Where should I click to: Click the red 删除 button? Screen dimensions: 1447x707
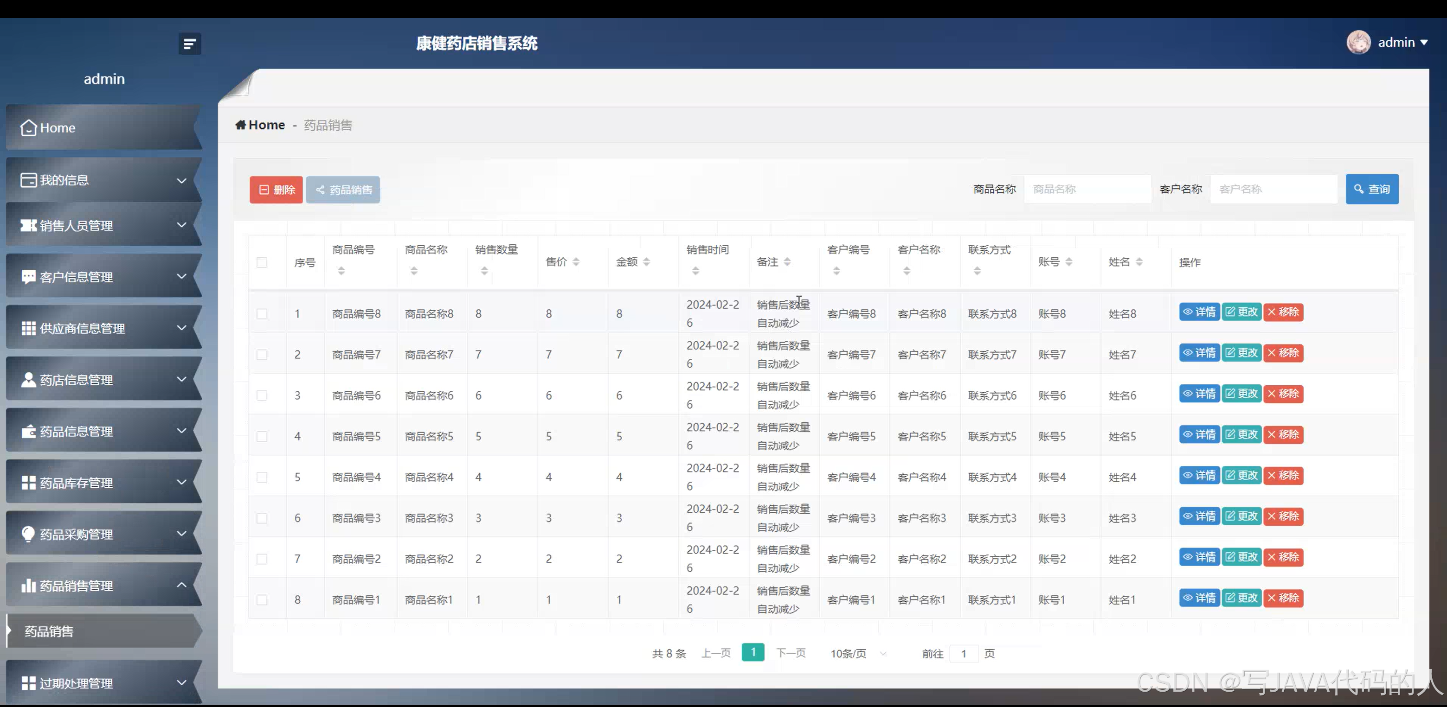[x=277, y=190]
